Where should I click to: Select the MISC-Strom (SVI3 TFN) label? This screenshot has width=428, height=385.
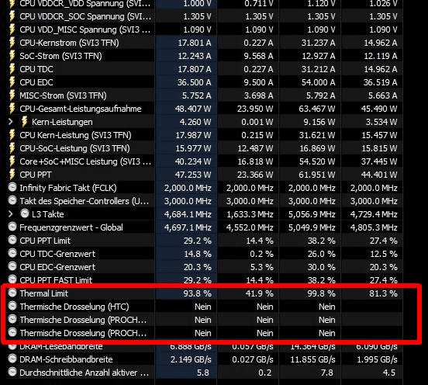(63, 95)
